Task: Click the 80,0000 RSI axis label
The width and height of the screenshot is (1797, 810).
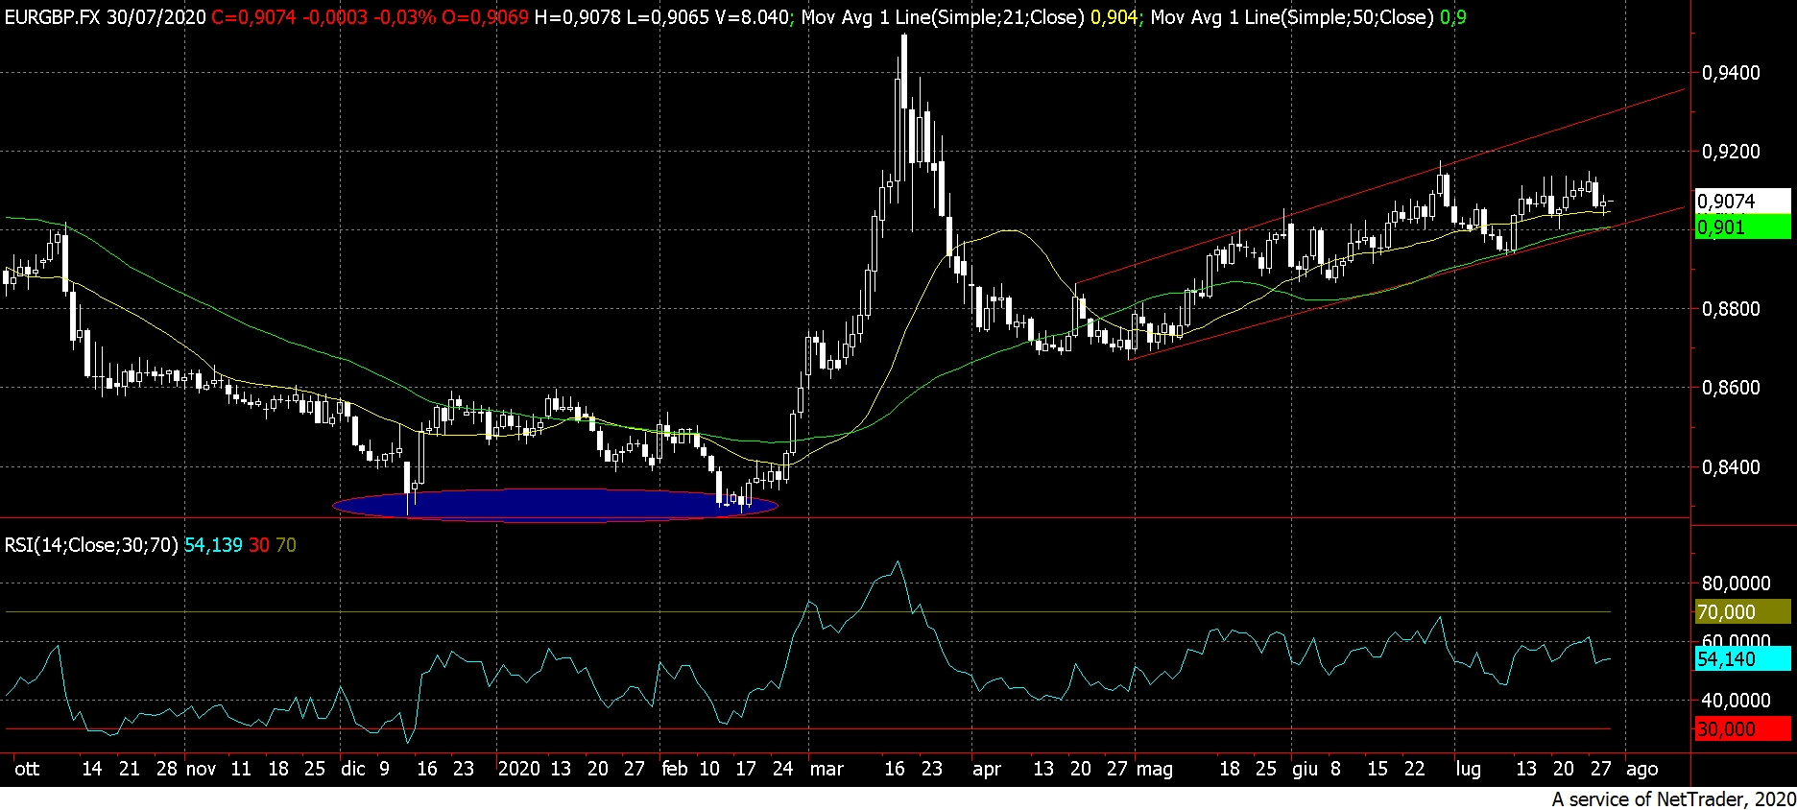Action: pos(1736,584)
